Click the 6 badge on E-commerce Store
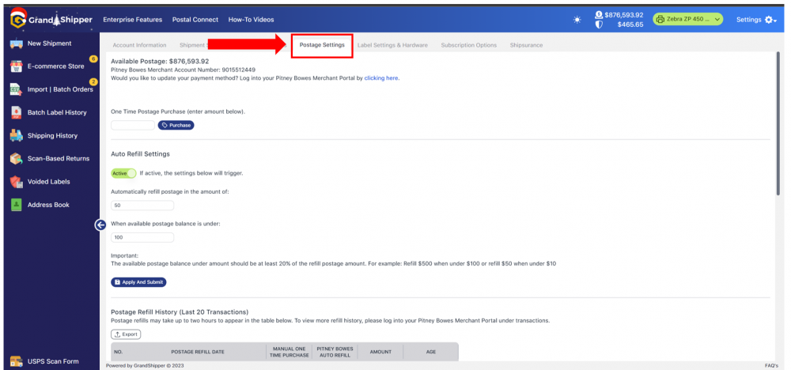791x370 pixels. 93,59
